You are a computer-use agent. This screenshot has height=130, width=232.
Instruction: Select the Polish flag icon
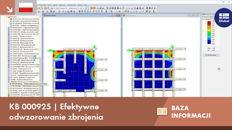point(26,7)
